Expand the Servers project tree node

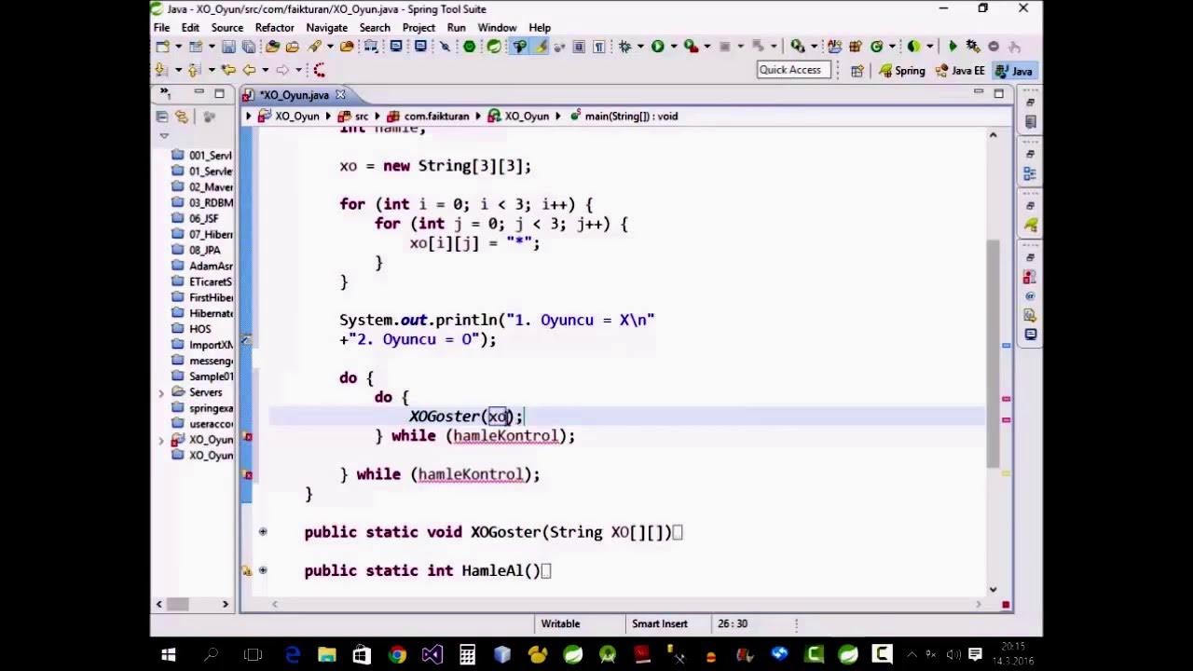pos(161,392)
